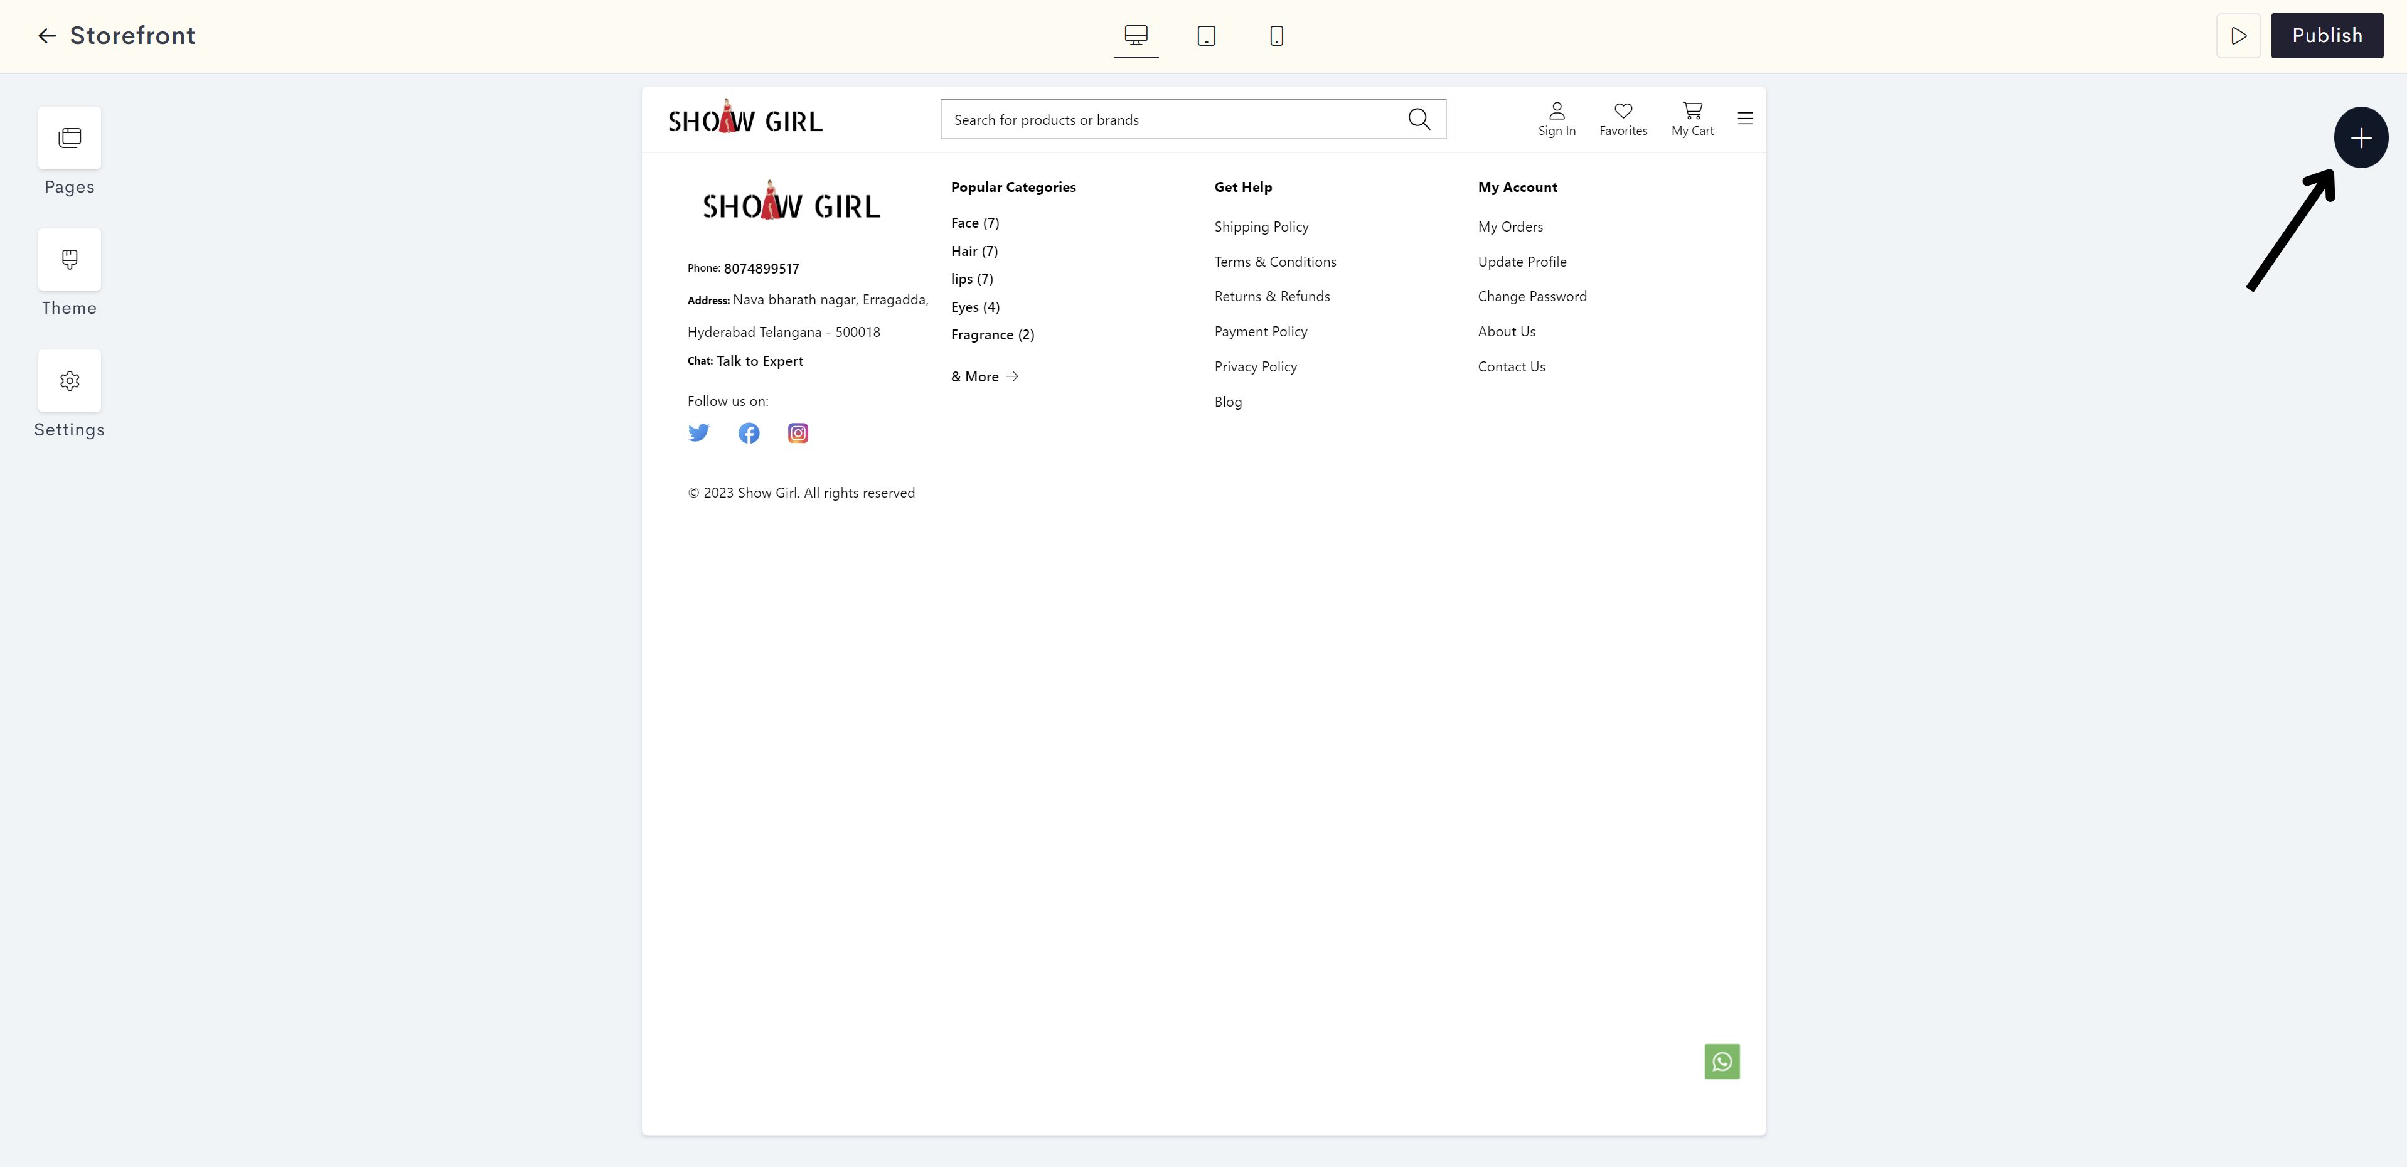Click the Show Girl header logo
Screen dimensions: 2407x1167
coord(745,118)
